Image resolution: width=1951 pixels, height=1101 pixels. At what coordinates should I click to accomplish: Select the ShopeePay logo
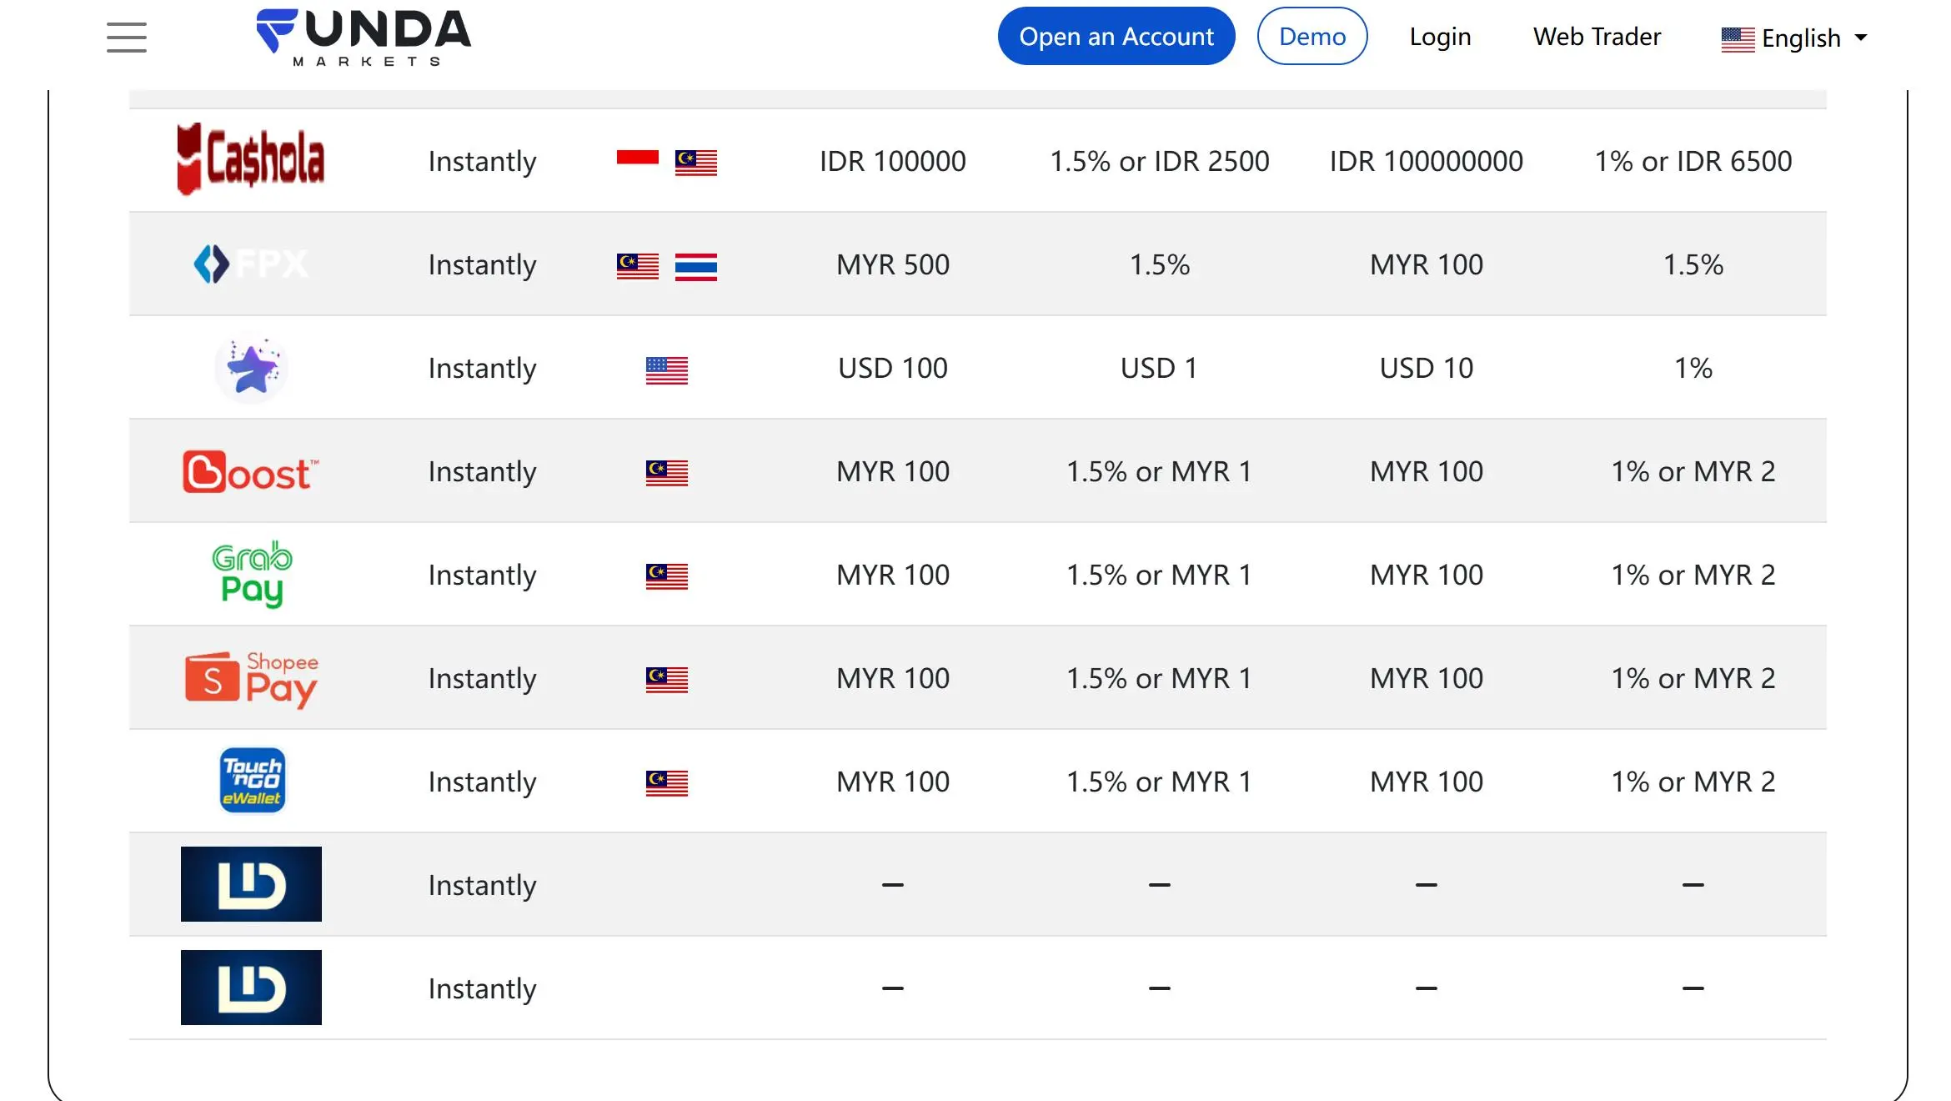[251, 679]
